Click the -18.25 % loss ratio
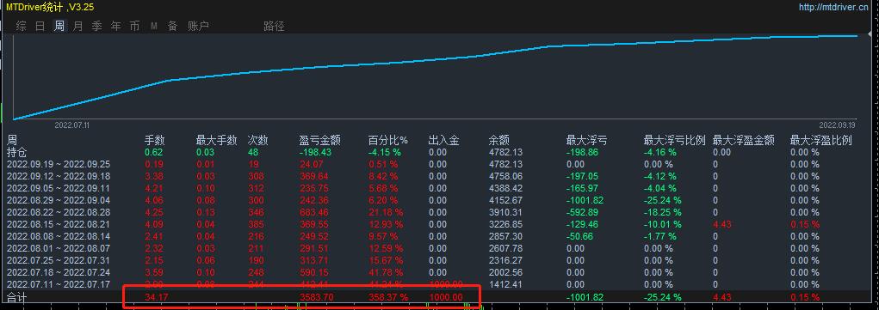879x310 pixels. click(x=663, y=212)
